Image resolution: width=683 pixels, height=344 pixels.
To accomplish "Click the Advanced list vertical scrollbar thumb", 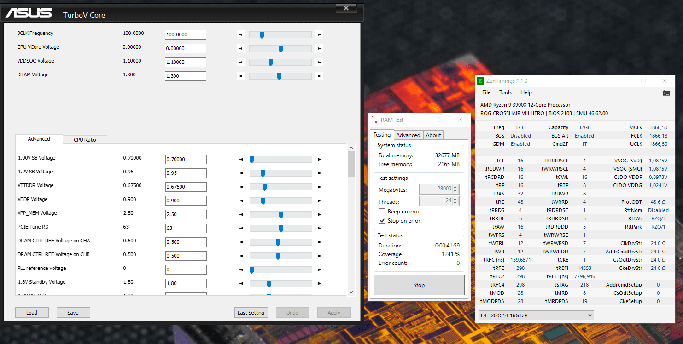I will click(x=351, y=164).
